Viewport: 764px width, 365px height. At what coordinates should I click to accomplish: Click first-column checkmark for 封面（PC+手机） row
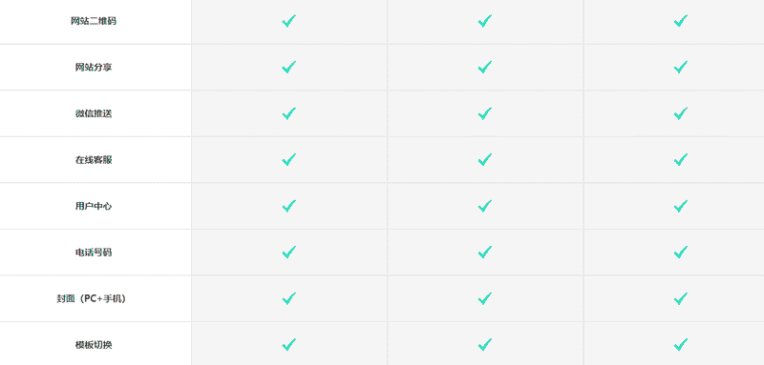tap(289, 298)
